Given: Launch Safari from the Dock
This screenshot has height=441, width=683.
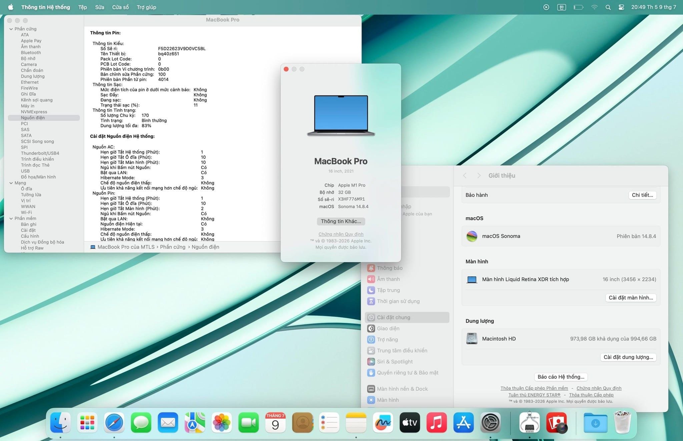Looking at the screenshot, I should pyautogui.click(x=114, y=422).
